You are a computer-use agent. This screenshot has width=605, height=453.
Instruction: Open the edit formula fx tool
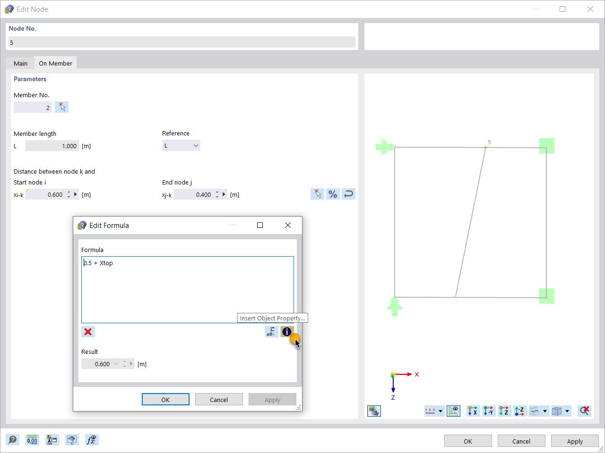click(x=92, y=439)
